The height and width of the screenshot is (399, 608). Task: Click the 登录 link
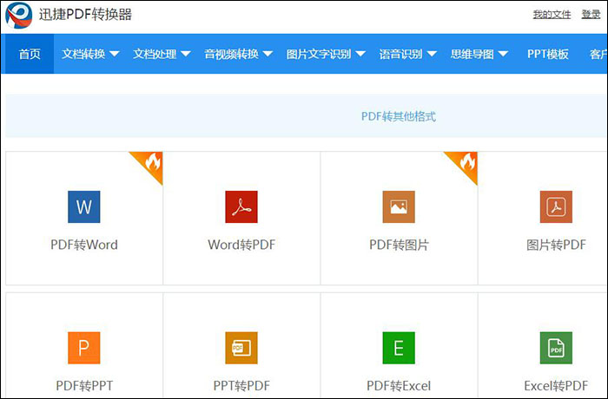pyautogui.click(x=591, y=15)
